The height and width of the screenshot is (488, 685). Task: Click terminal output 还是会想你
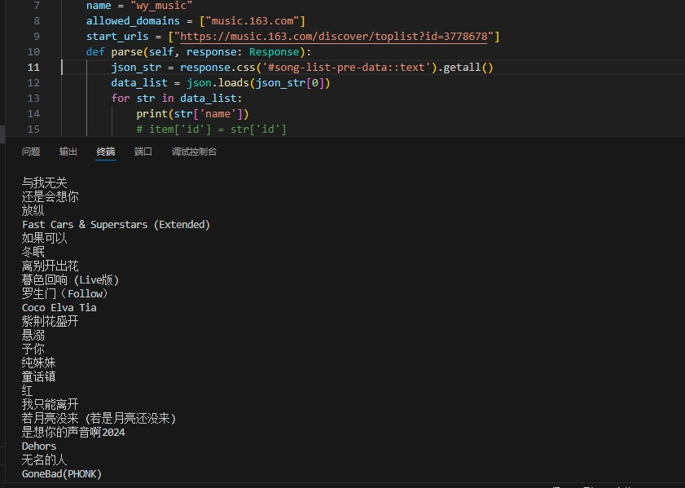(50, 196)
